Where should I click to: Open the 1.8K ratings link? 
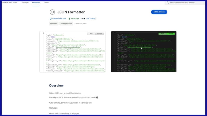91,19
